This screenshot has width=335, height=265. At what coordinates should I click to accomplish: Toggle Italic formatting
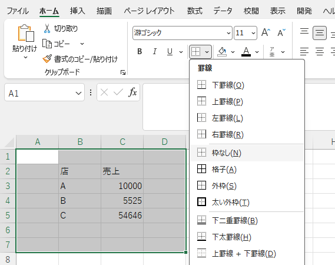154,51
